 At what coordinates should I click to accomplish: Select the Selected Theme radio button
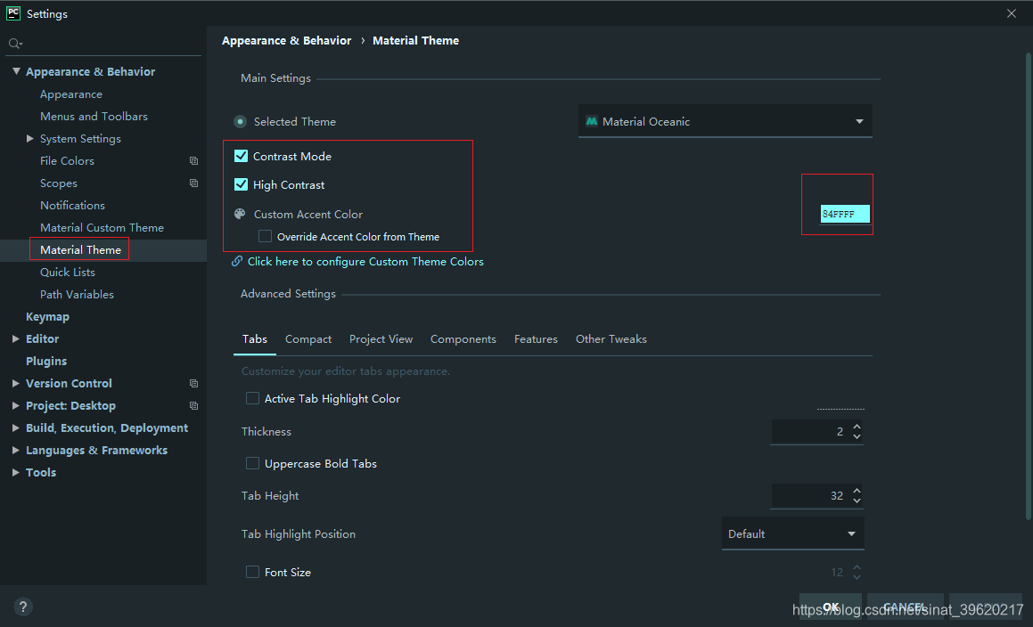pos(241,121)
